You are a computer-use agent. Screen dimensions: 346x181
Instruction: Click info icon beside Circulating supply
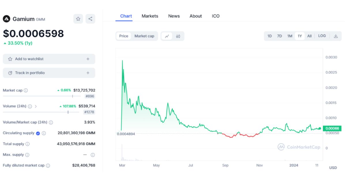pos(44,133)
